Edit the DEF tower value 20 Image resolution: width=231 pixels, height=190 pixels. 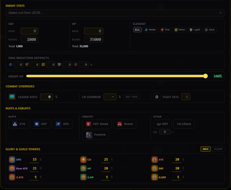click(177, 168)
